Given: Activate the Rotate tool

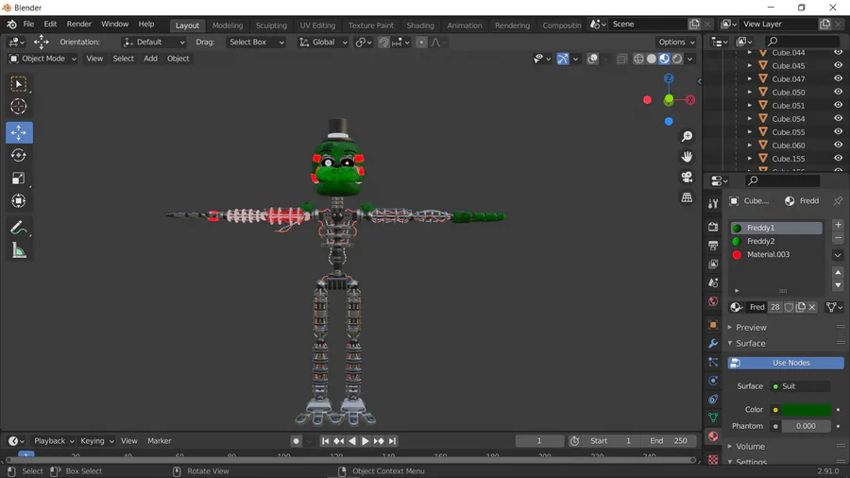Looking at the screenshot, I should [19, 156].
